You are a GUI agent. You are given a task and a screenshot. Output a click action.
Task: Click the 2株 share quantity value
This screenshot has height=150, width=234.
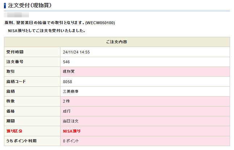(x=66, y=101)
